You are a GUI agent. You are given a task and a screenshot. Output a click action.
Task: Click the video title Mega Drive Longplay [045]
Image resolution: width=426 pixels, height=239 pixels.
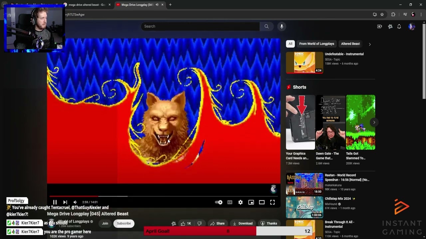click(88, 214)
